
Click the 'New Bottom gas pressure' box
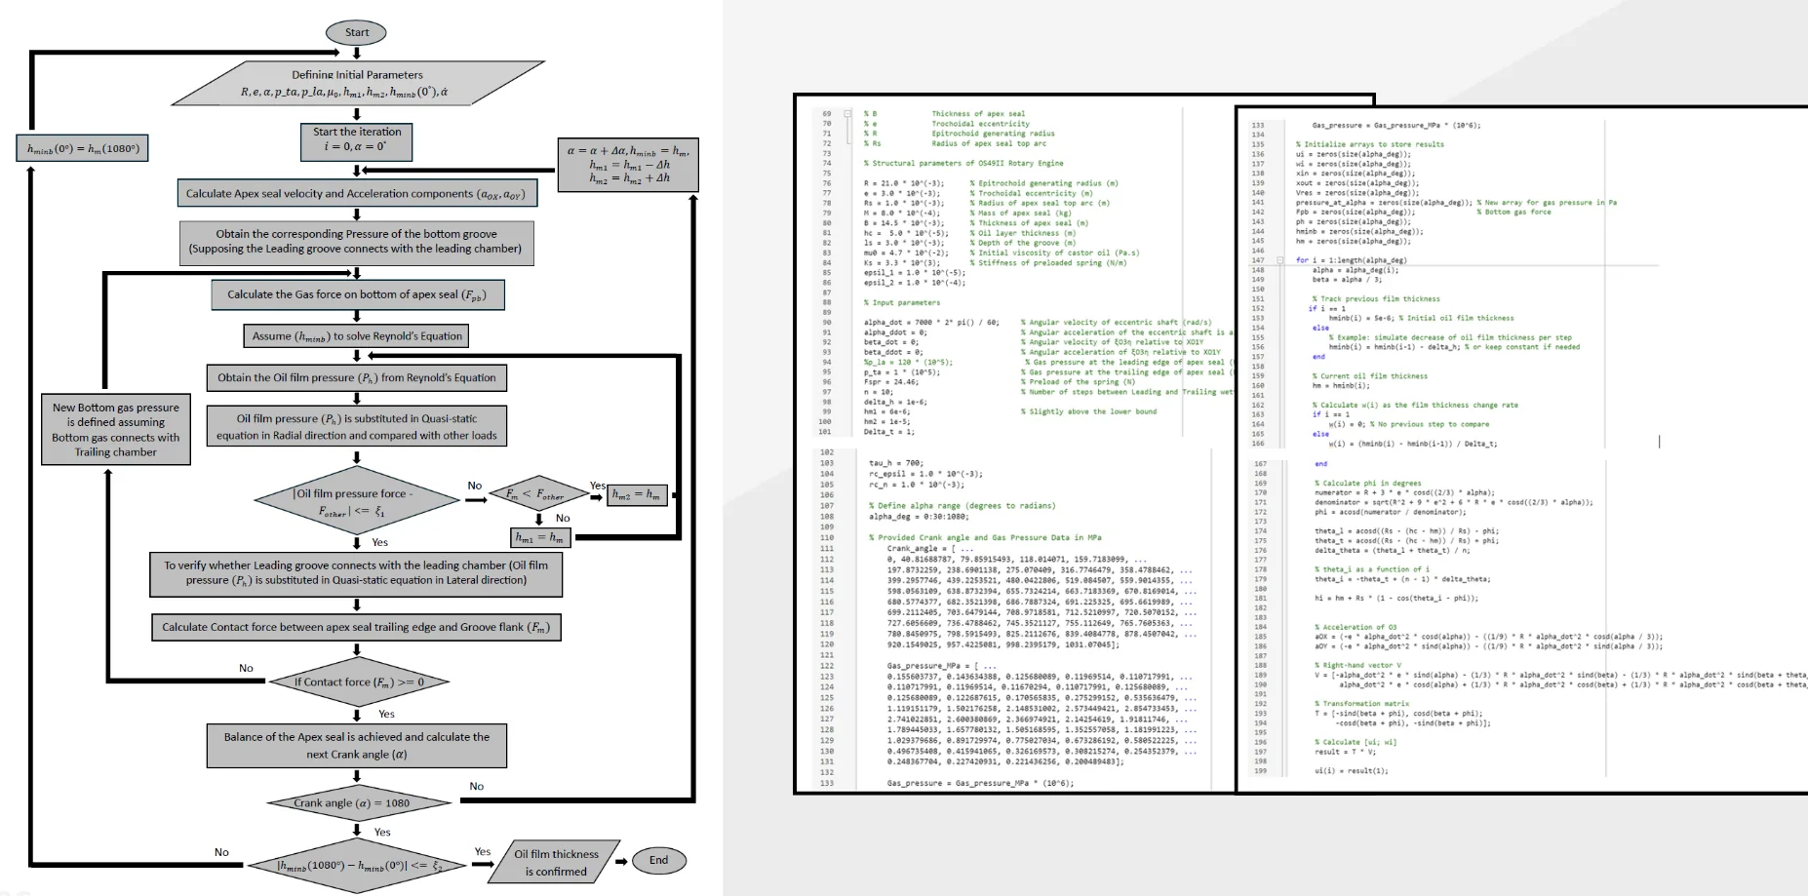coord(116,429)
